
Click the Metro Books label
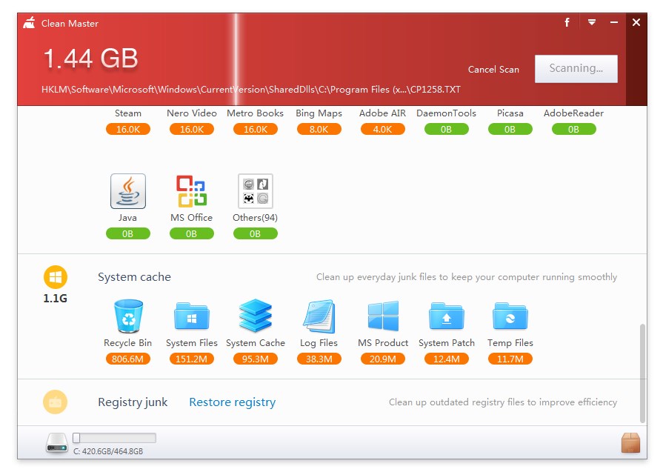256,113
